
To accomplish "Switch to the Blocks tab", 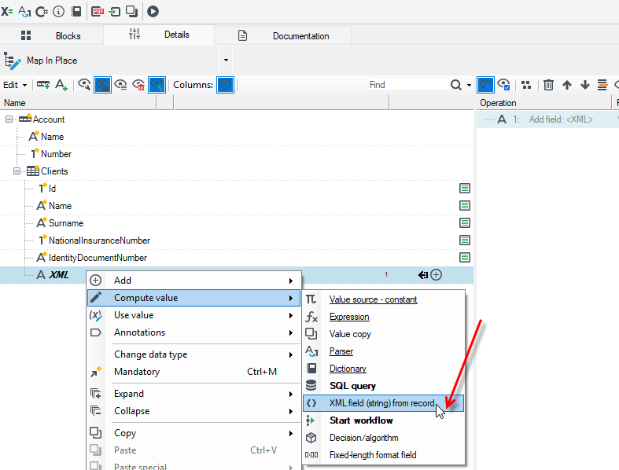I will coord(52,36).
